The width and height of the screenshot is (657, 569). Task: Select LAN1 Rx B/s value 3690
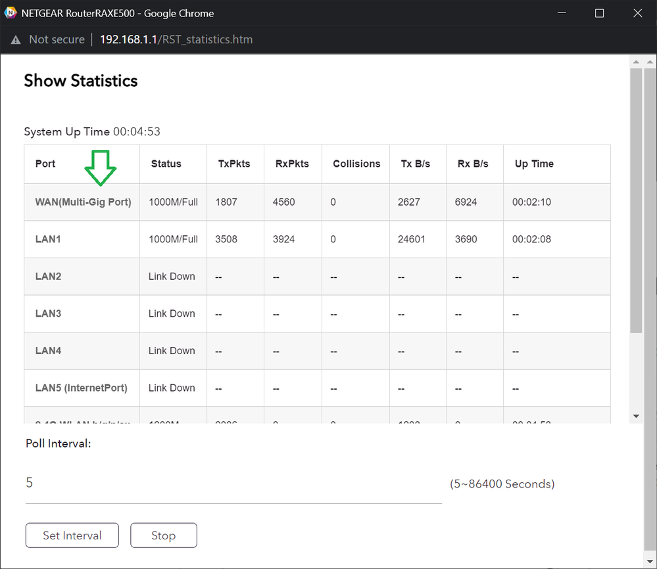(466, 239)
